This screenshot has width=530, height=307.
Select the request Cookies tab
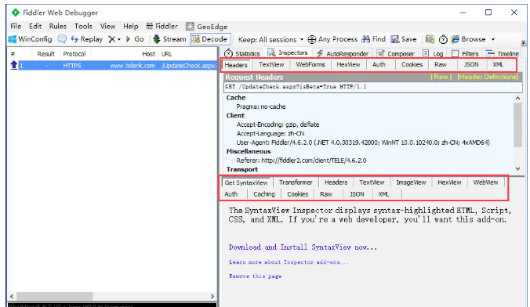(x=412, y=64)
